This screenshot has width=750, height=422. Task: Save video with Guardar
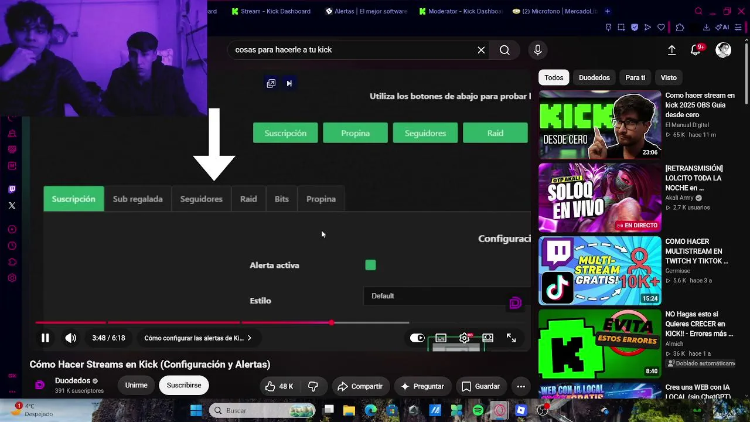481,386
